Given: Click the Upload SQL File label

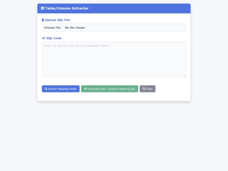Looking at the screenshot, I should (57, 20).
